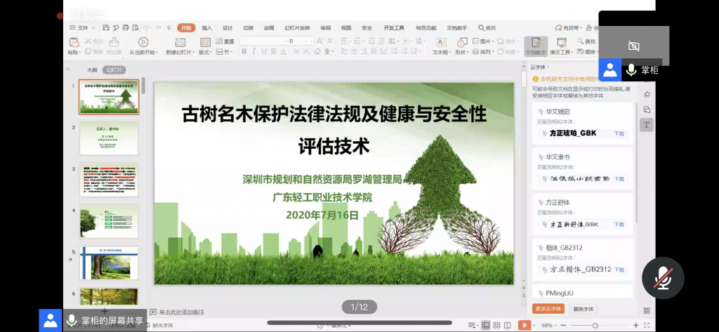Click the Shapes (形状) icon
This screenshot has height=332, width=719.
[x=462, y=43]
